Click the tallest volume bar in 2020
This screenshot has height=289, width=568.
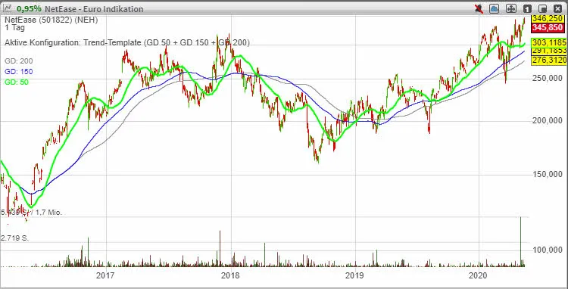[x=520, y=241]
